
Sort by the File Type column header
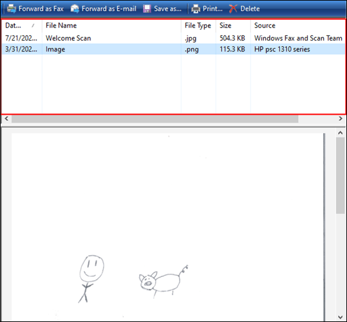point(198,26)
